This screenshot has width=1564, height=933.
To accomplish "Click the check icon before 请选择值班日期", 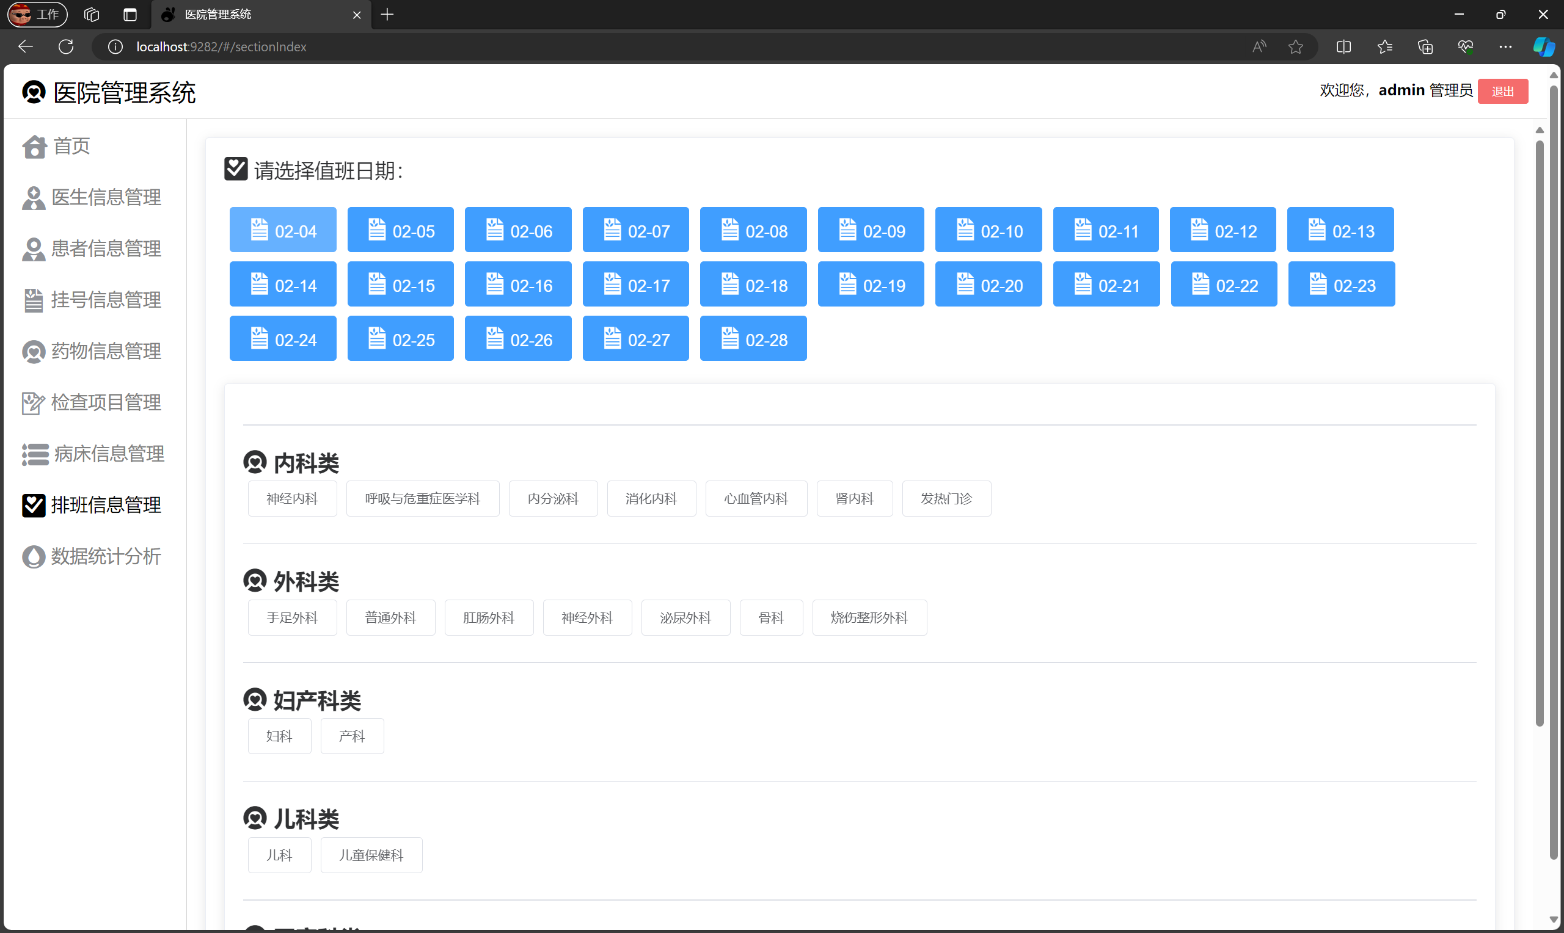I will pos(236,169).
